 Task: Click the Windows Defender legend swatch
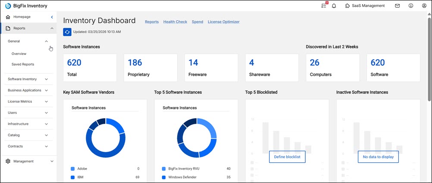(x=164, y=177)
